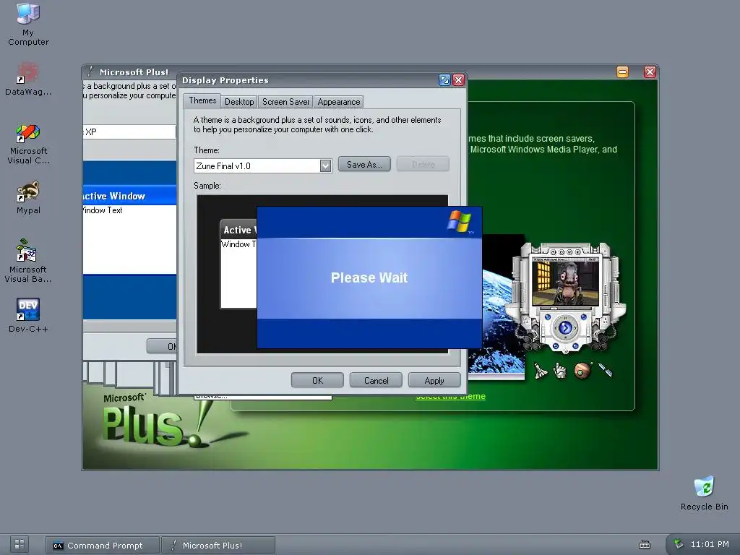The width and height of the screenshot is (740, 555).
Task: Click the Windows flag logo in Please Wait dialog
Action: (459, 221)
